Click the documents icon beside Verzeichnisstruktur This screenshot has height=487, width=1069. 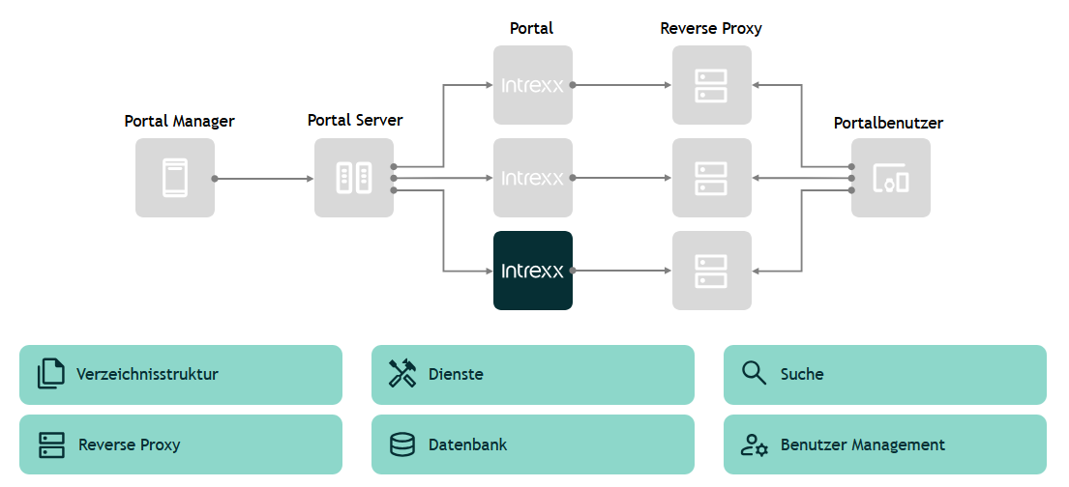[50, 374]
